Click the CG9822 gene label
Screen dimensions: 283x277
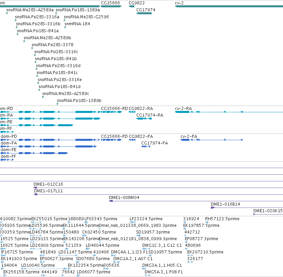coord(137,3)
